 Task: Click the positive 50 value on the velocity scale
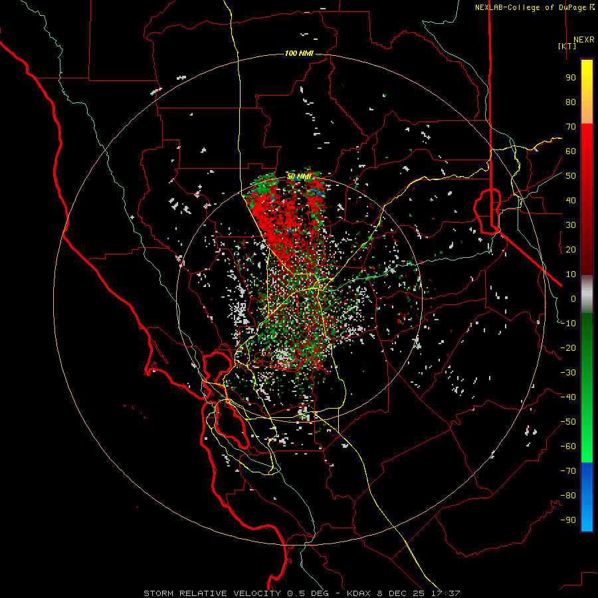571,176
